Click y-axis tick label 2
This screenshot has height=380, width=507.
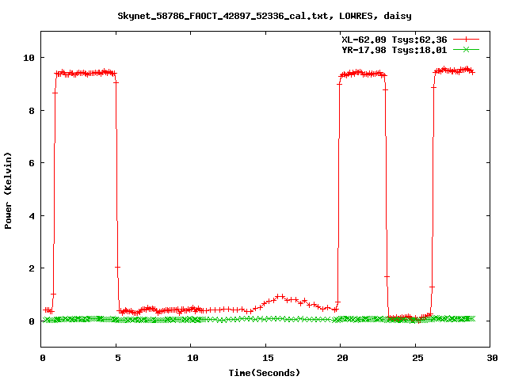pos(32,268)
